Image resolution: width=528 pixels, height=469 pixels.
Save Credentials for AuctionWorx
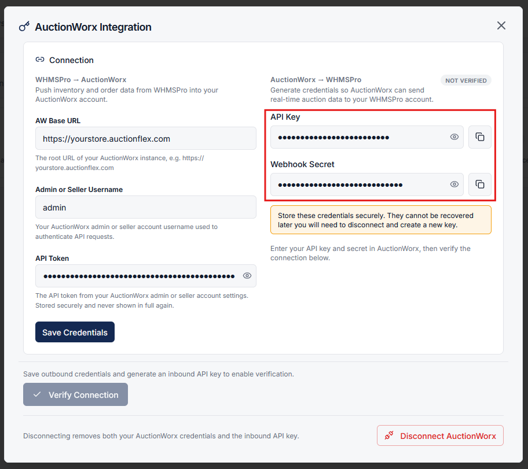coord(75,332)
